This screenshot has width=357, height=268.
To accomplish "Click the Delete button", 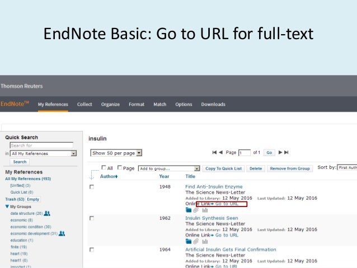I will point(256,168).
